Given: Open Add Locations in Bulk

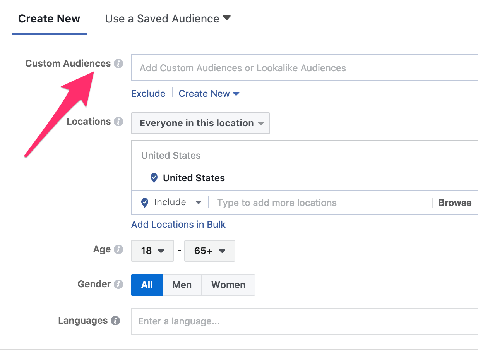Looking at the screenshot, I should [x=178, y=224].
